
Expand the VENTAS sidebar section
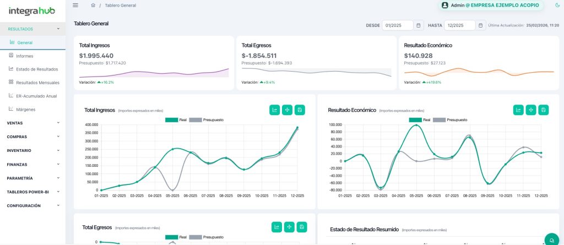(33, 123)
